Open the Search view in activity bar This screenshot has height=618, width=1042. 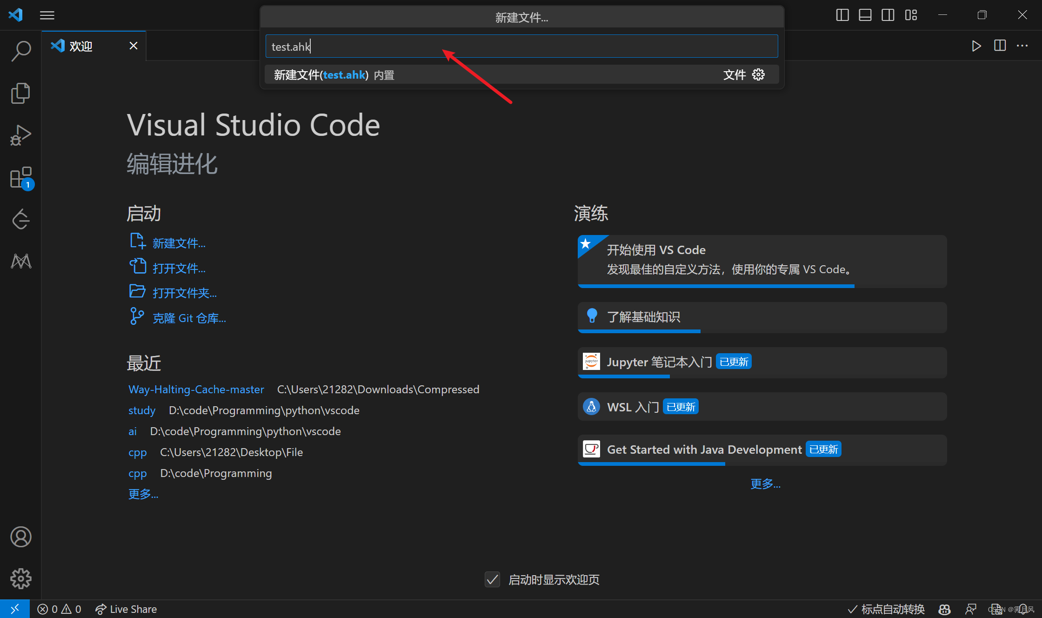(x=21, y=51)
